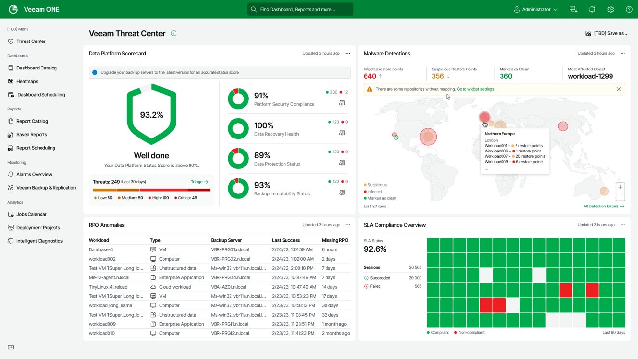Screen dimensions: 638x359
Task: Click the report icon for Backup Immutability Status
Action: point(342,193)
